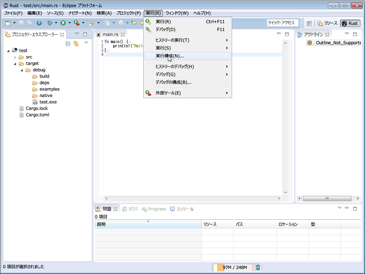Screen dimensions: 365x274
Task: Close the main.rs editor tab
Action: tap(123, 35)
